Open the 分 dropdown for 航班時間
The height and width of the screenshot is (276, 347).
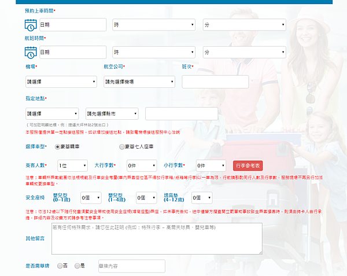click(x=245, y=52)
